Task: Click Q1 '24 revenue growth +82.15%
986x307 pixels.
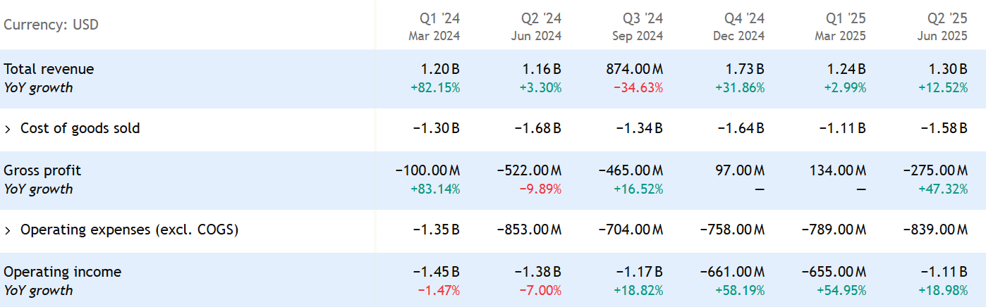Action: pos(436,88)
